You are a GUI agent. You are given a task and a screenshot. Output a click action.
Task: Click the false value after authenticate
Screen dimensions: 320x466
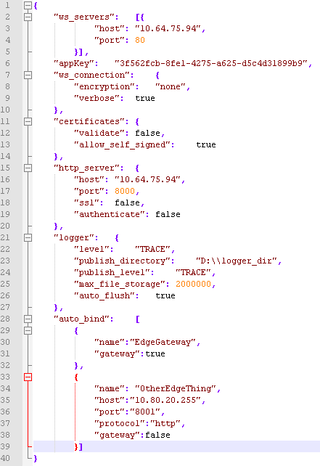(x=168, y=214)
